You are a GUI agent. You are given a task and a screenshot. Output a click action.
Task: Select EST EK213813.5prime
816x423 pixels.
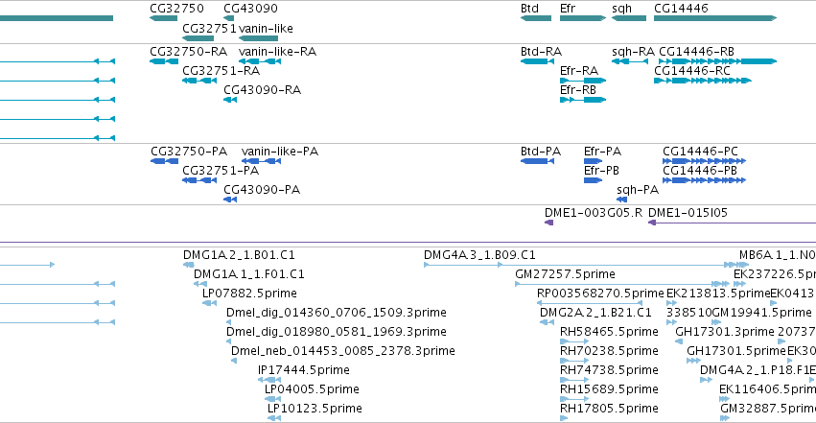(672, 303)
